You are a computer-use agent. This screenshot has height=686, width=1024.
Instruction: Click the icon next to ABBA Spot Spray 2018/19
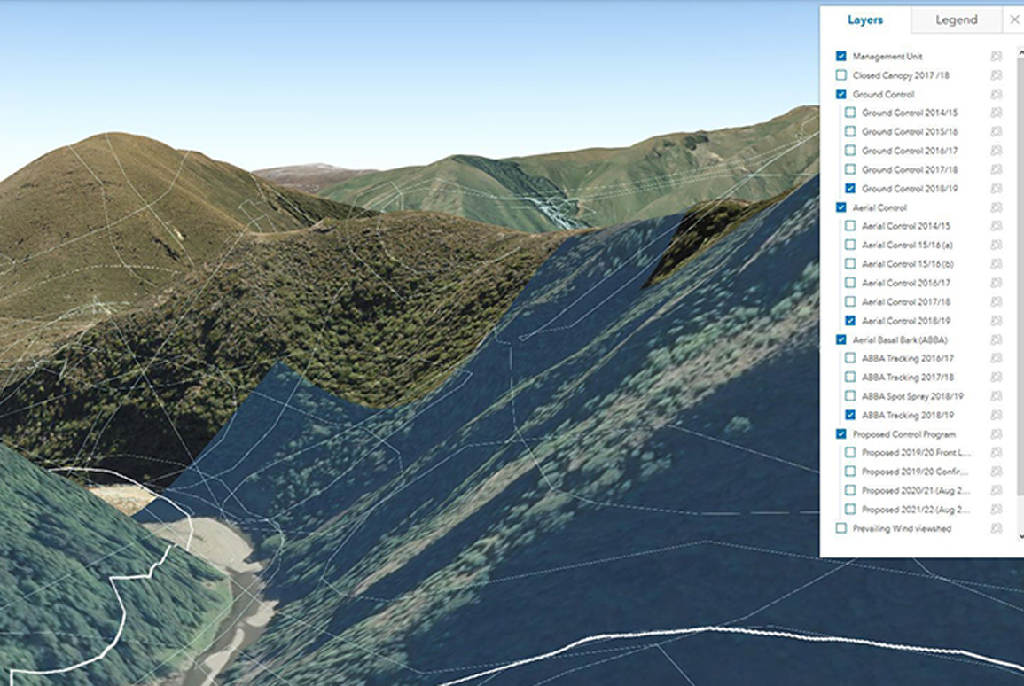point(996,396)
